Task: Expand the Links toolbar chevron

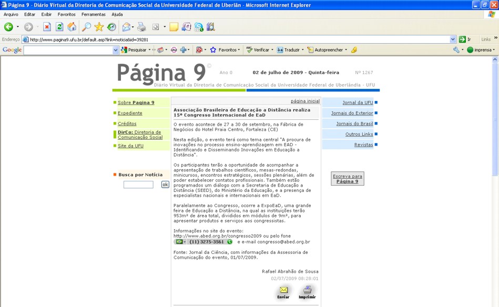Action: tap(495, 38)
